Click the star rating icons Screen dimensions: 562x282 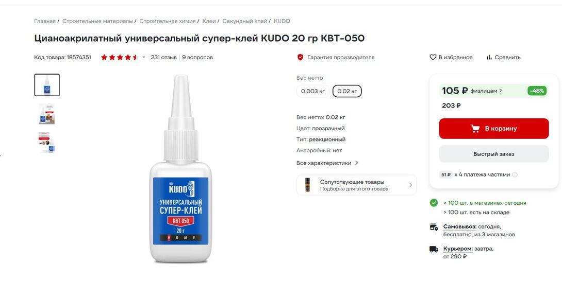pos(120,57)
